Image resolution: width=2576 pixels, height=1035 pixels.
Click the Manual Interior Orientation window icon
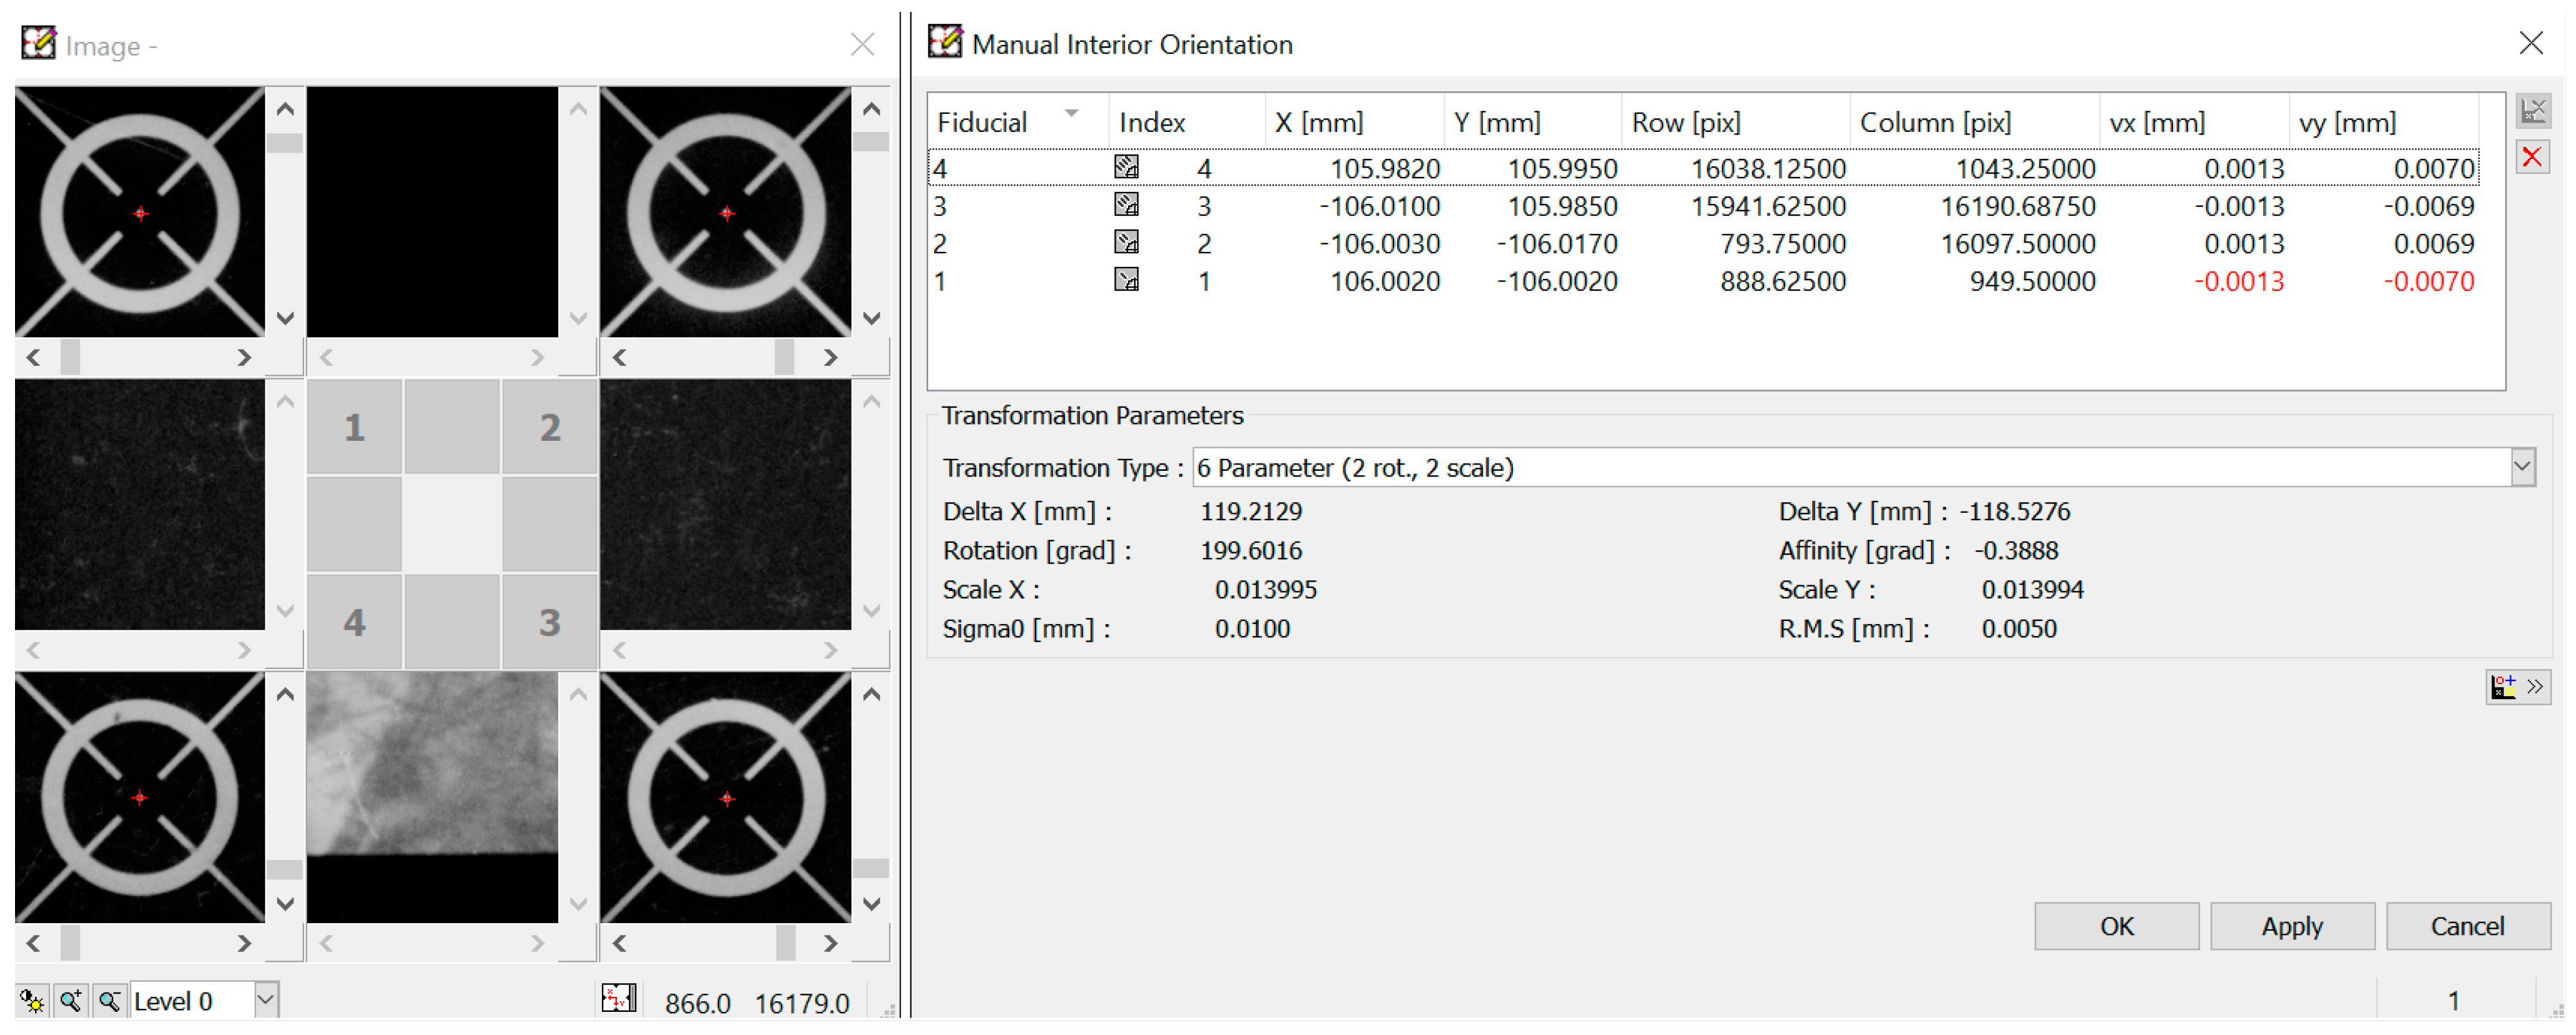click(945, 42)
